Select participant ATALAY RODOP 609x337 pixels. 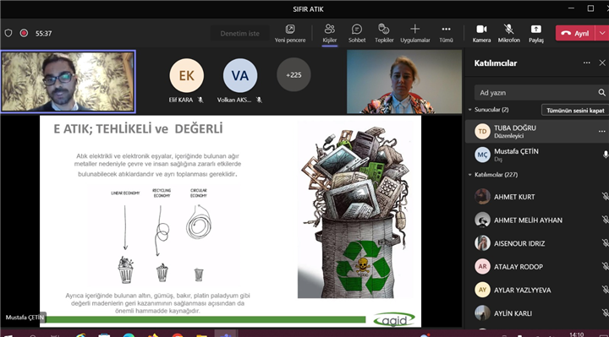pyautogui.click(x=537, y=266)
